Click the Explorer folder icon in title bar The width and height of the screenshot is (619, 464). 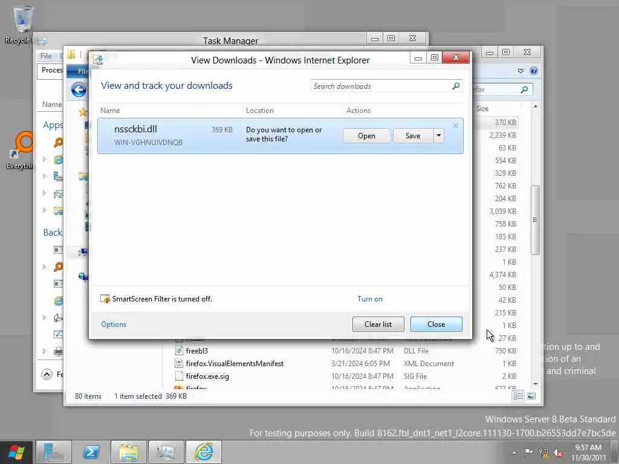pyautogui.click(x=71, y=54)
